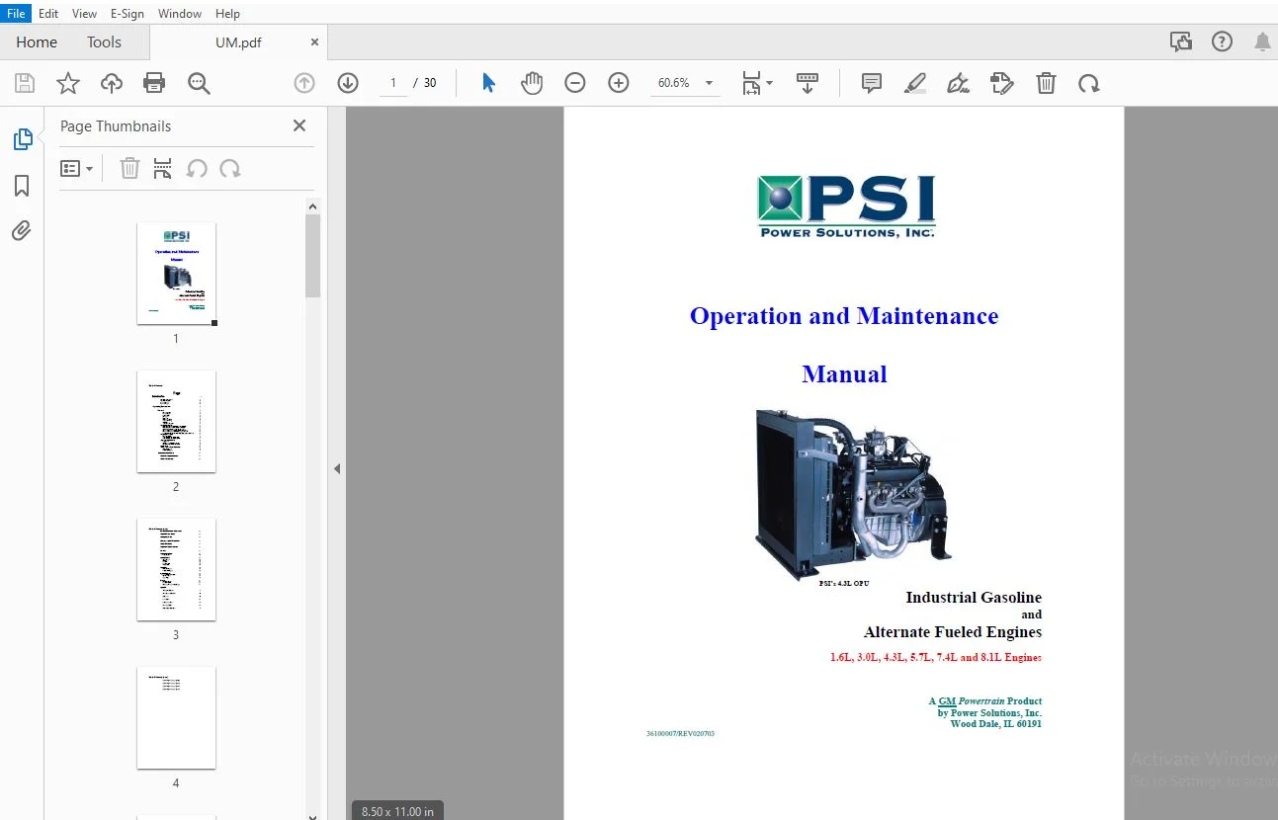Switch to the Home tab
The width and height of the screenshot is (1278, 820).
(x=37, y=41)
